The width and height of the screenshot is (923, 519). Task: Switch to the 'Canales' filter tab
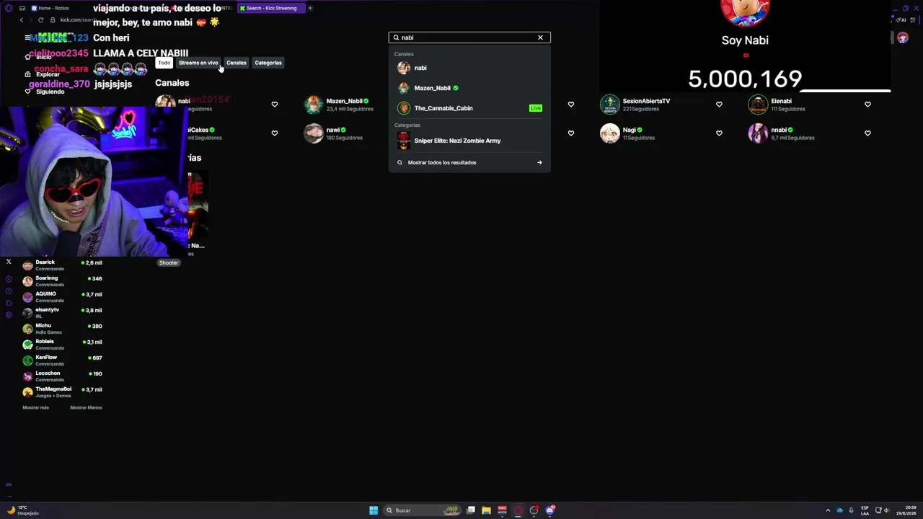coord(237,63)
